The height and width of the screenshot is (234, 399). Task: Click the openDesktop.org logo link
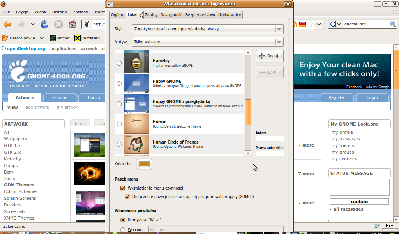coord(24,48)
